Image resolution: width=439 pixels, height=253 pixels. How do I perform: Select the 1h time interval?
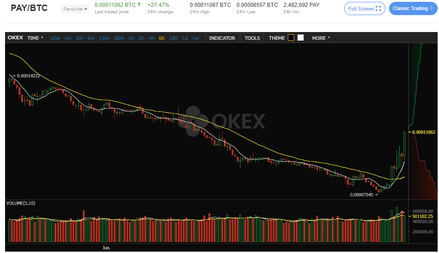132,38
